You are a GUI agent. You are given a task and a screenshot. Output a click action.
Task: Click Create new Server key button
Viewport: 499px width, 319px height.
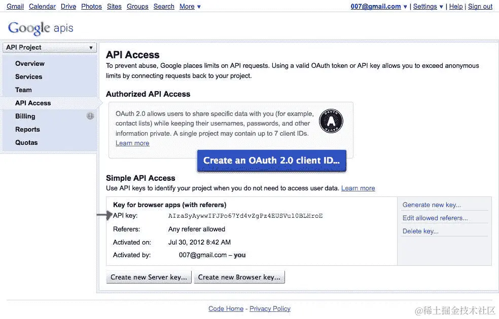149,277
